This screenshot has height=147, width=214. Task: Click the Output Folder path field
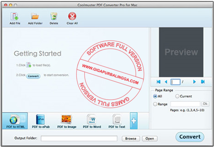(79, 138)
